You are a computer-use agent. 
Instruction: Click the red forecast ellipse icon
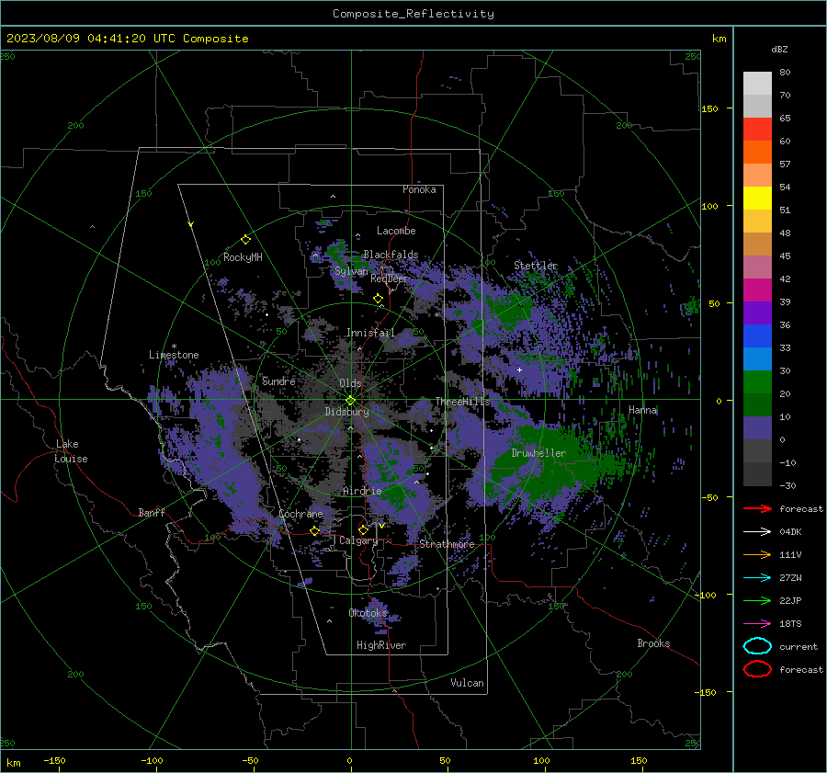(x=757, y=669)
